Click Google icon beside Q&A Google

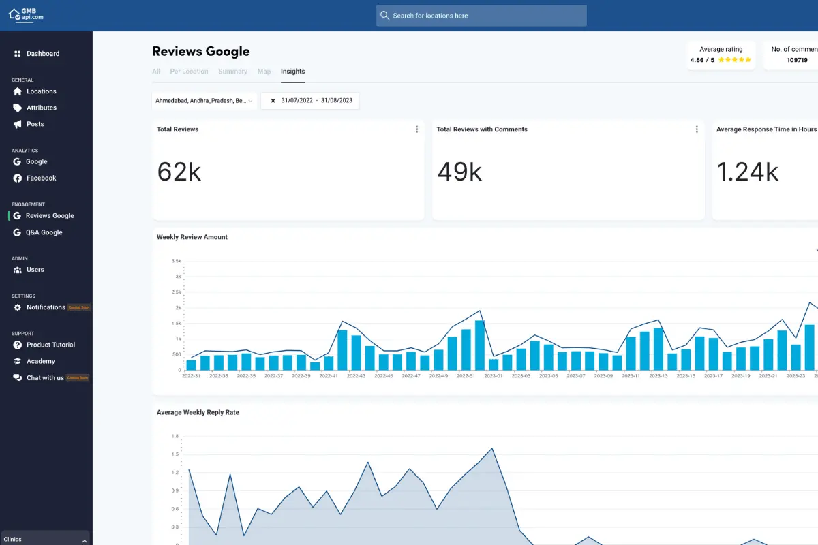[18, 232]
